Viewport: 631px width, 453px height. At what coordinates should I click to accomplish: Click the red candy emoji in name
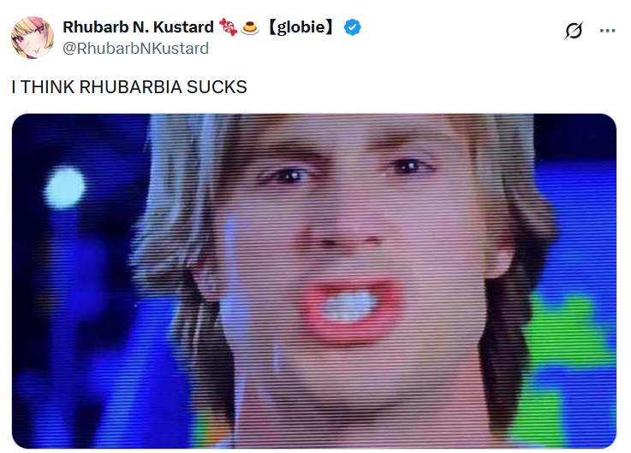point(228,27)
